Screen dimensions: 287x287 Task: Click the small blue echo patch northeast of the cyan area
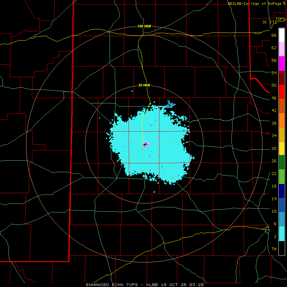(170, 105)
